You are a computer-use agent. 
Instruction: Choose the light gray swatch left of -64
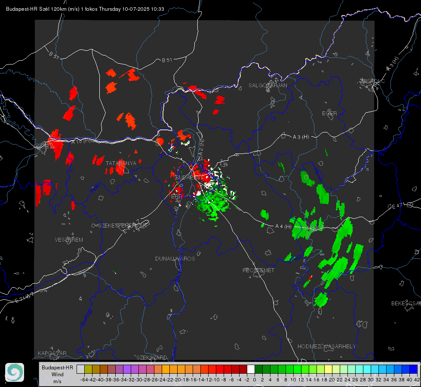click(x=80, y=369)
